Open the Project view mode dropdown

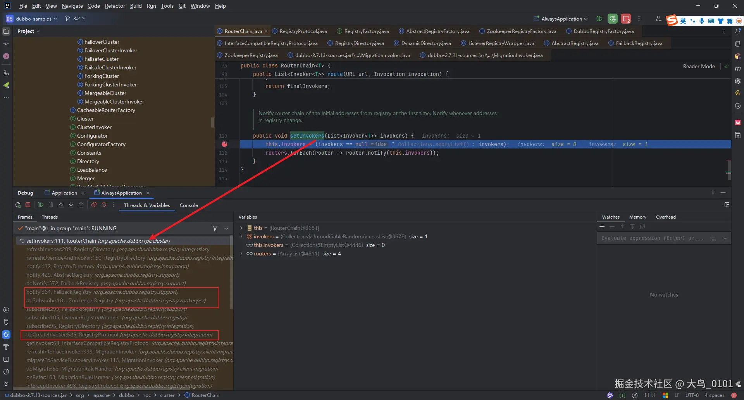click(x=29, y=31)
